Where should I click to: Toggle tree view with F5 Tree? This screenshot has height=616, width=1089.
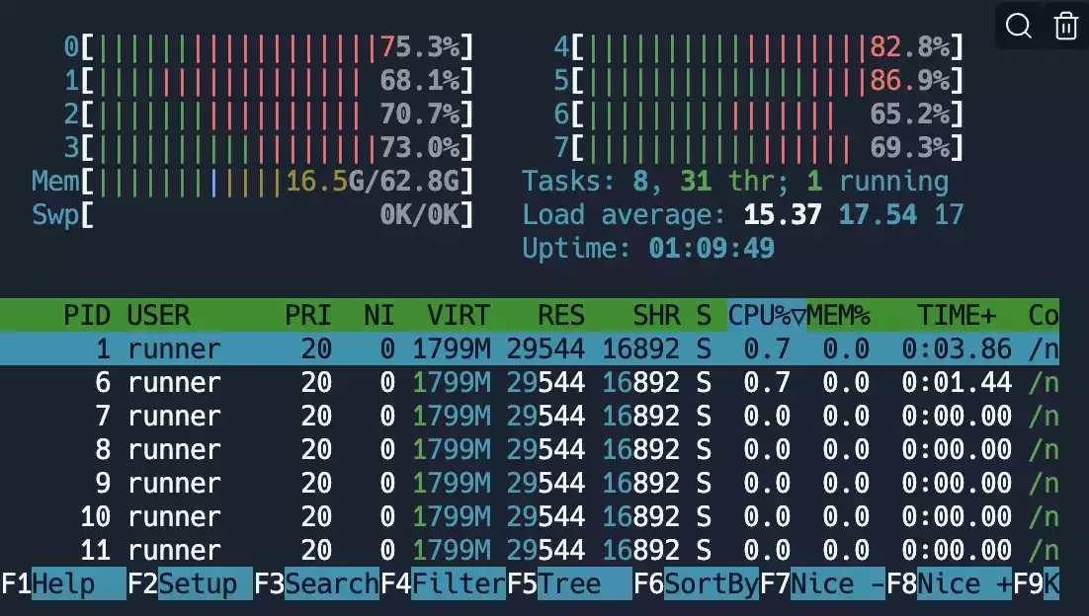(563, 583)
